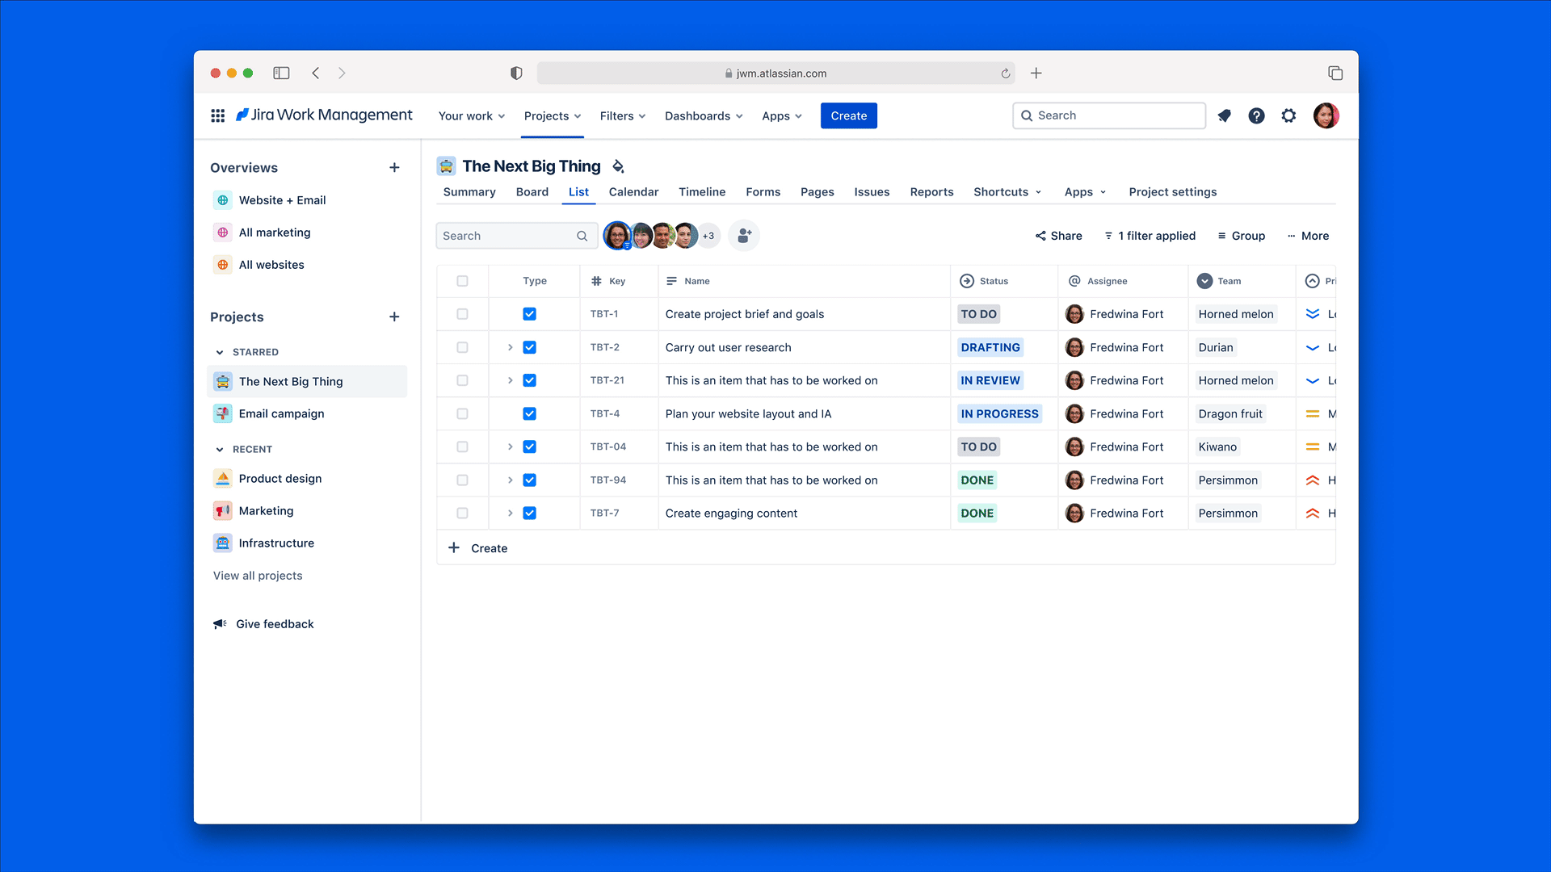The height and width of the screenshot is (872, 1551).
Task: Tick the select-all checkbox in header row
Action: 462,281
